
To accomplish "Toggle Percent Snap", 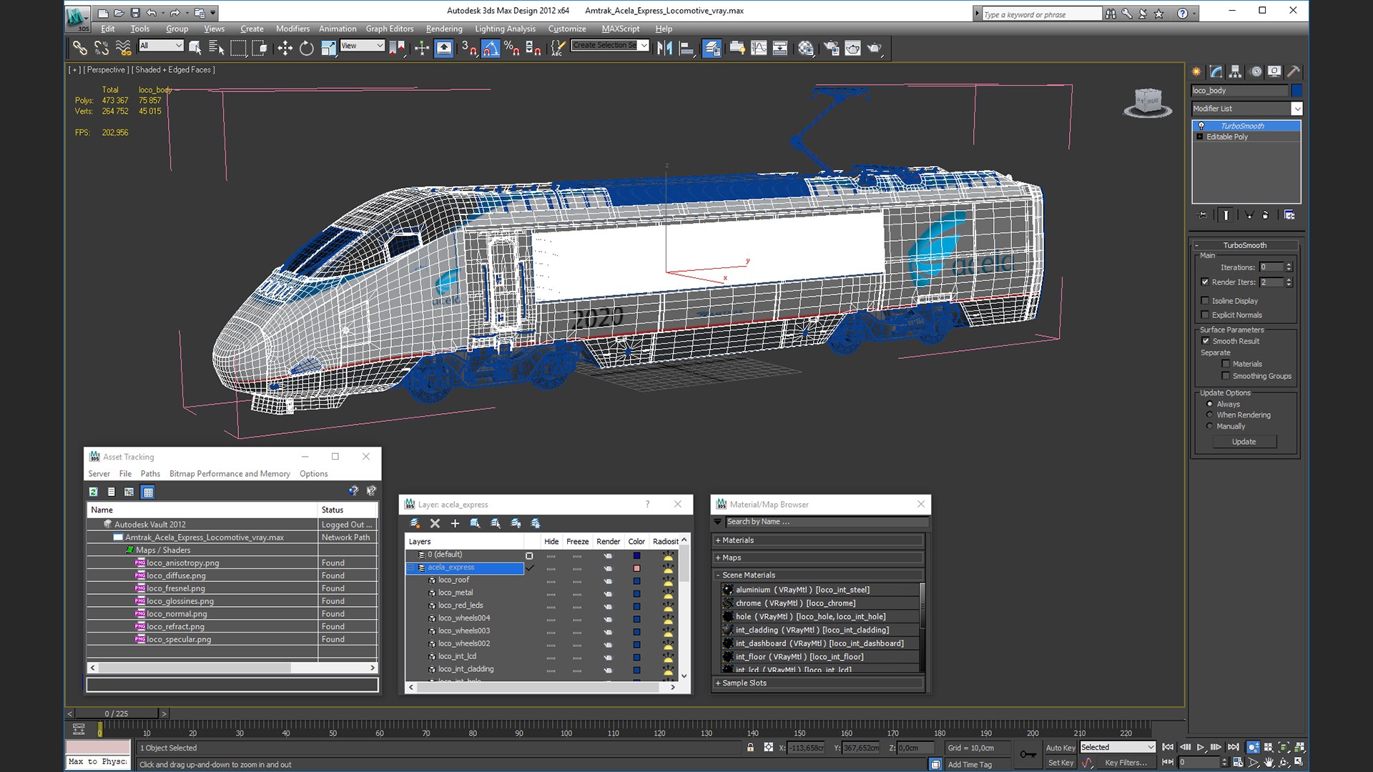I will [512, 48].
